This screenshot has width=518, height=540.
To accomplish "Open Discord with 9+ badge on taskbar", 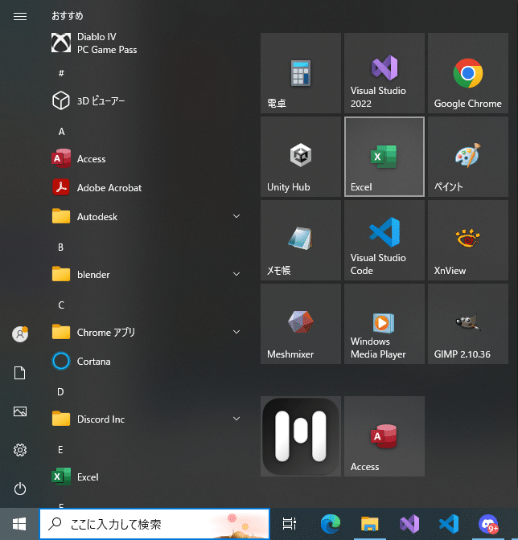I will pos(488,524).
